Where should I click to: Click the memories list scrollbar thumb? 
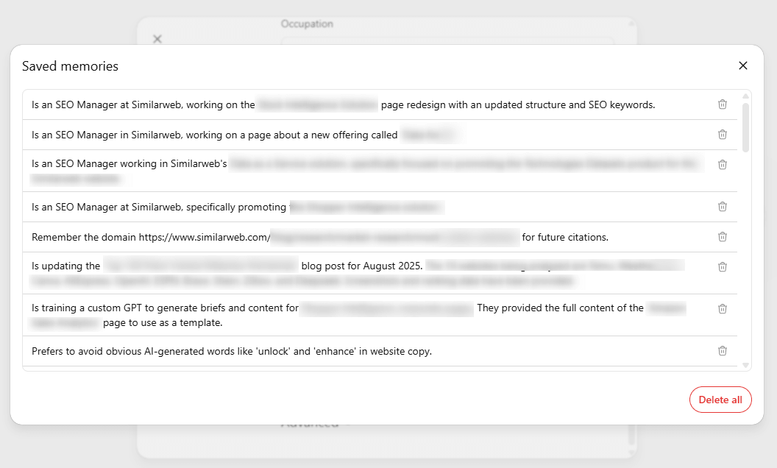click(746, 127)
